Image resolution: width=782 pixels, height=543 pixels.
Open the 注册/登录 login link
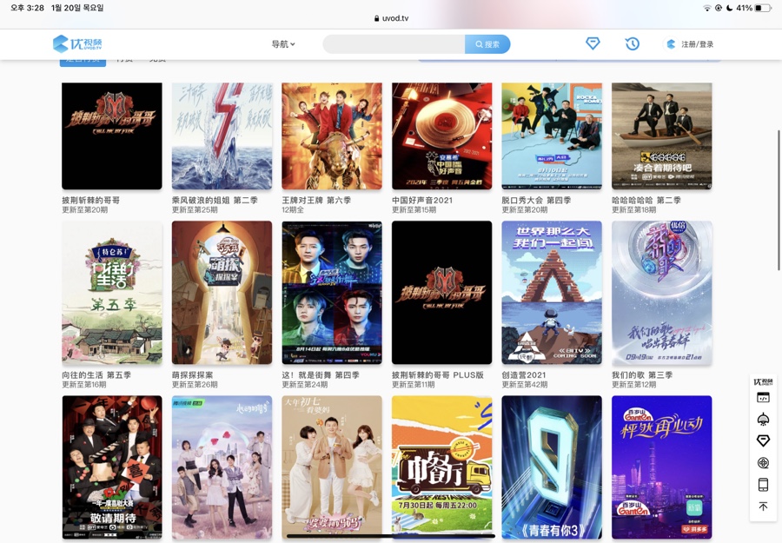[x=697, y=44]
